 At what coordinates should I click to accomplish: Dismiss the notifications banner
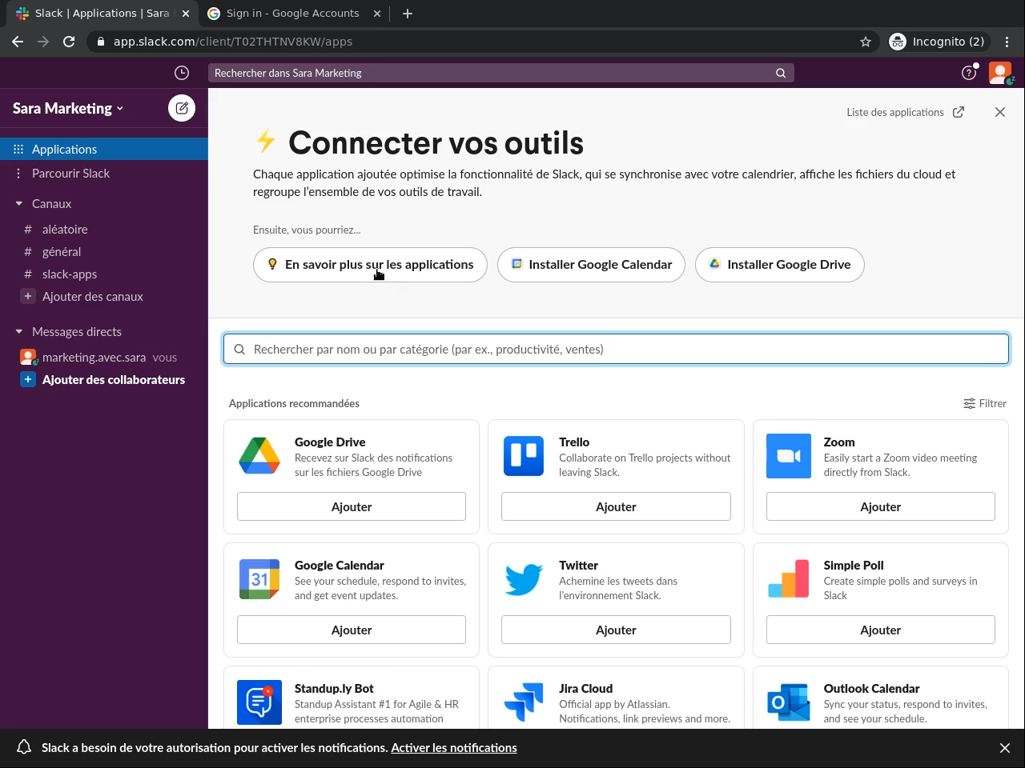point(1005,748)
